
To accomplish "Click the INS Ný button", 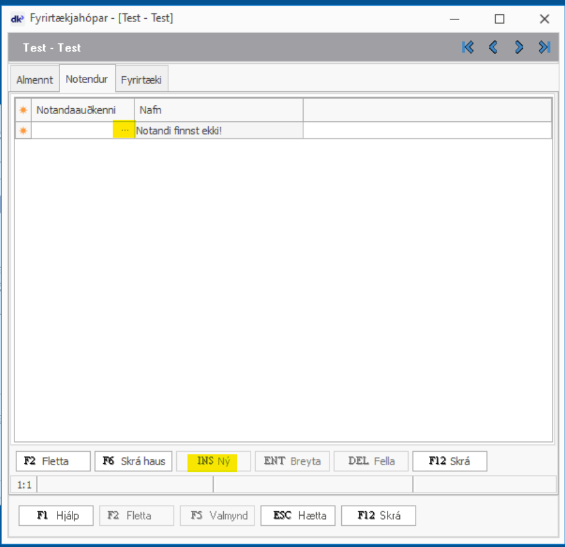I will click(214, 461).
